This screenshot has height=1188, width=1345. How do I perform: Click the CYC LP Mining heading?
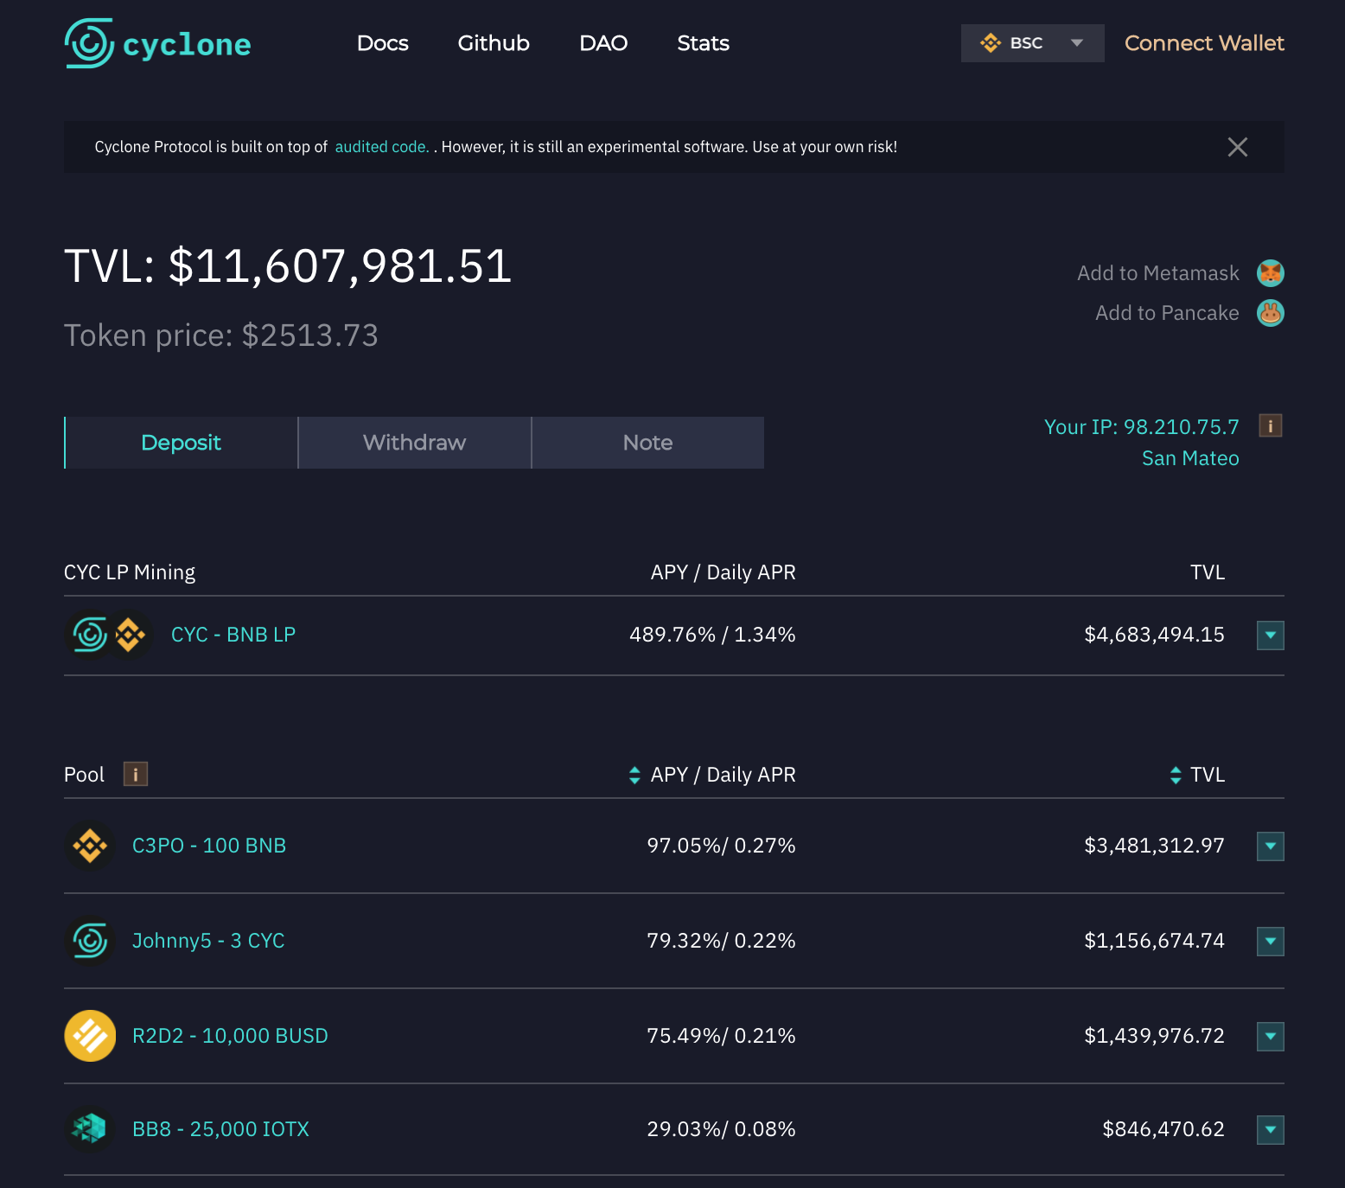click(130, 572)
